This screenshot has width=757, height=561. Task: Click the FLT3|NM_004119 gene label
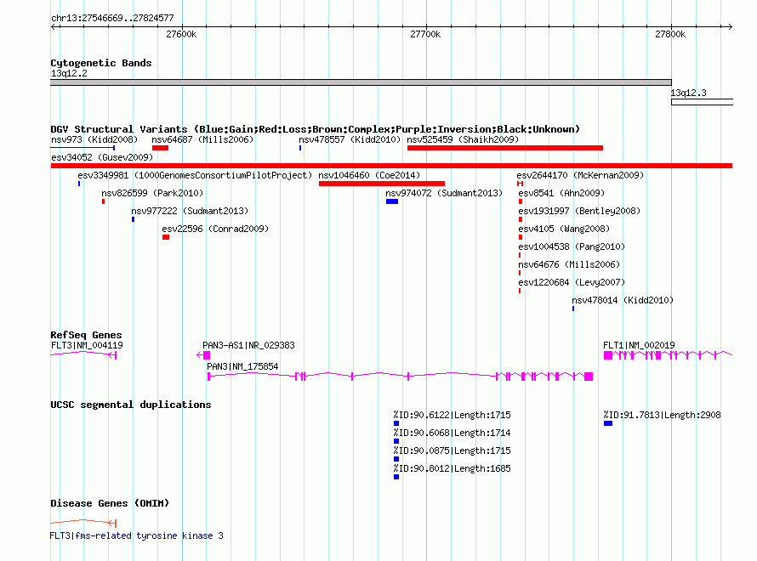(87, 345)
